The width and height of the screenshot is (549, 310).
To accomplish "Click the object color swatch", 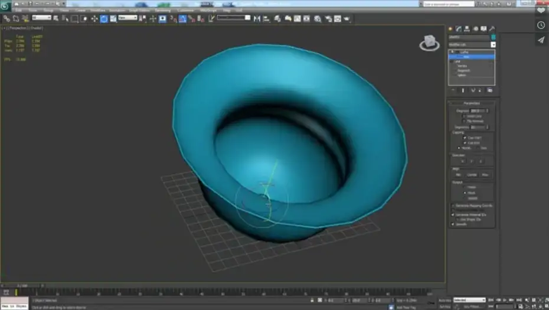I will [x=494, y=37].
